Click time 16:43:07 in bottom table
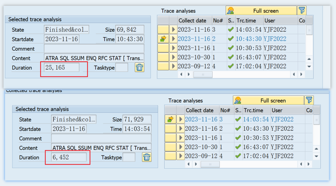 coord(256,147)
